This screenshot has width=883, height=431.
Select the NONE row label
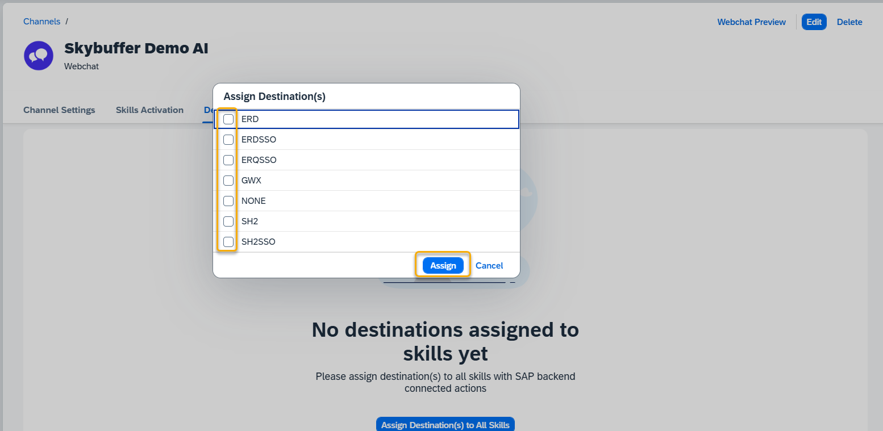pyautogui.click(x=253, y=201)
